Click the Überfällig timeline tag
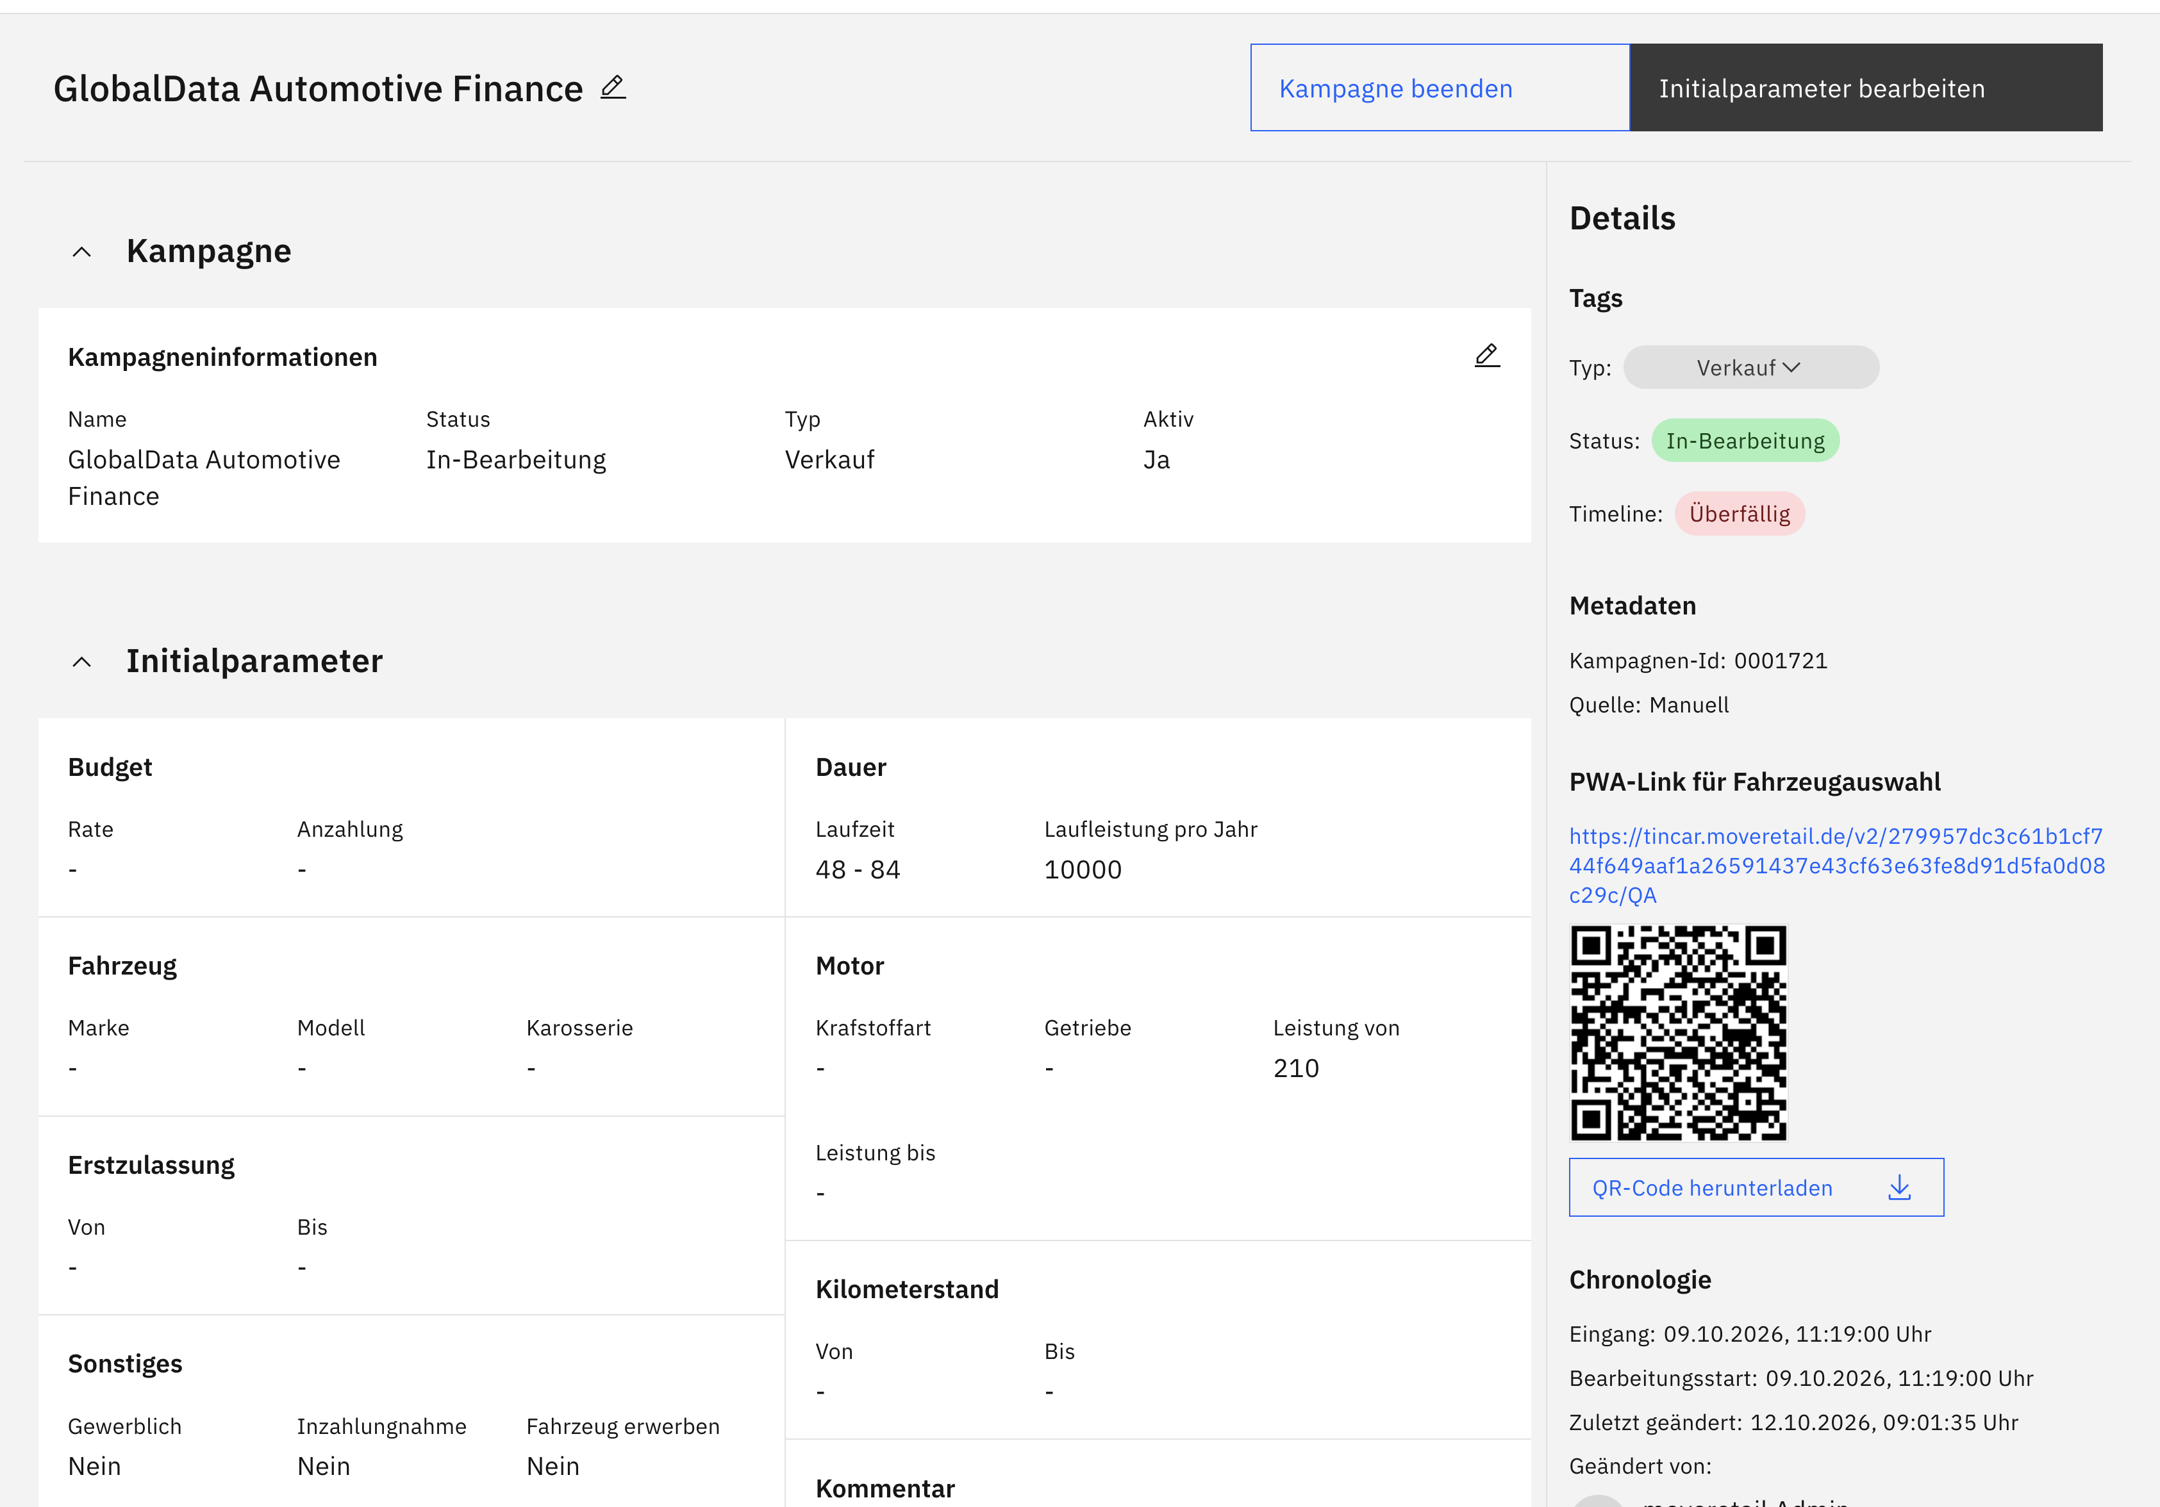 coord(1740,514)
